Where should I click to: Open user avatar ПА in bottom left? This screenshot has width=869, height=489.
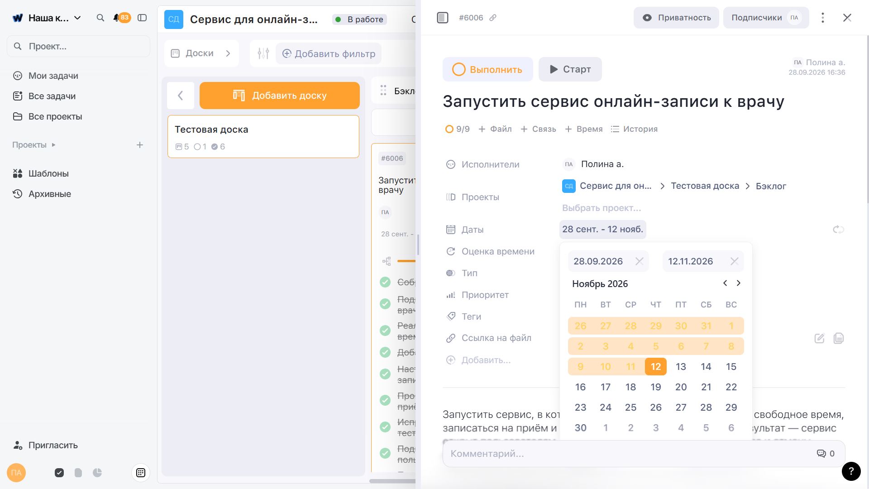[16, 473]
